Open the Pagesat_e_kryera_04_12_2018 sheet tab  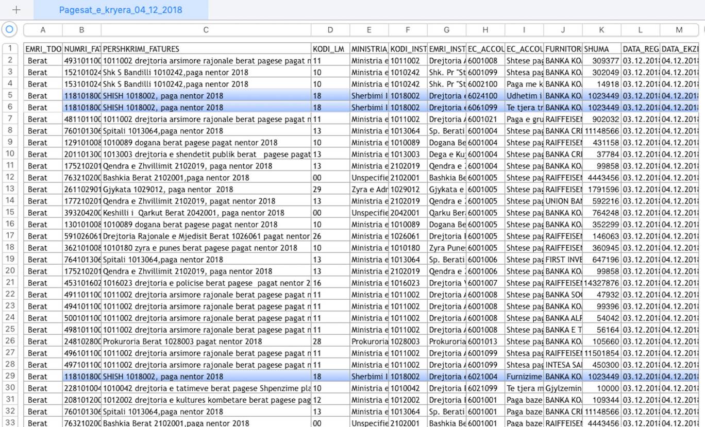120,10
